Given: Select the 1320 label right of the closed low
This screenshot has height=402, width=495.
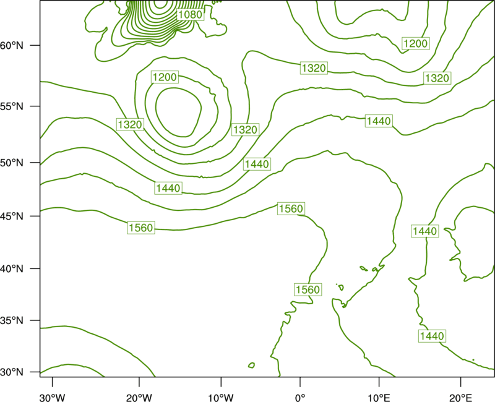Looking at the screenshot, I should tap(245, 129).
